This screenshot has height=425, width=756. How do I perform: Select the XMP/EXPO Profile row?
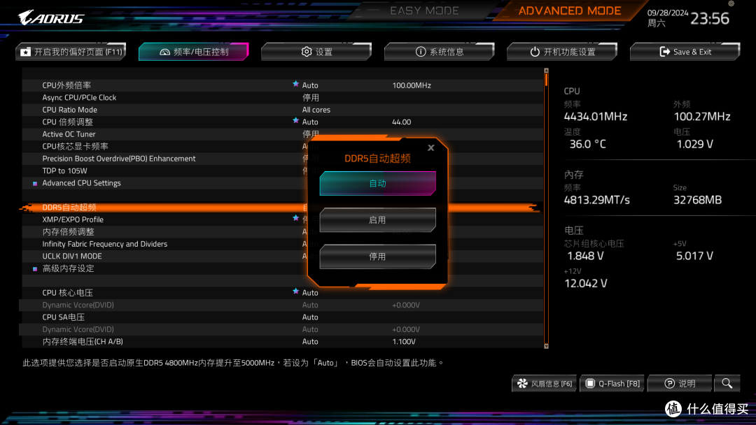[x=281, y=219]
